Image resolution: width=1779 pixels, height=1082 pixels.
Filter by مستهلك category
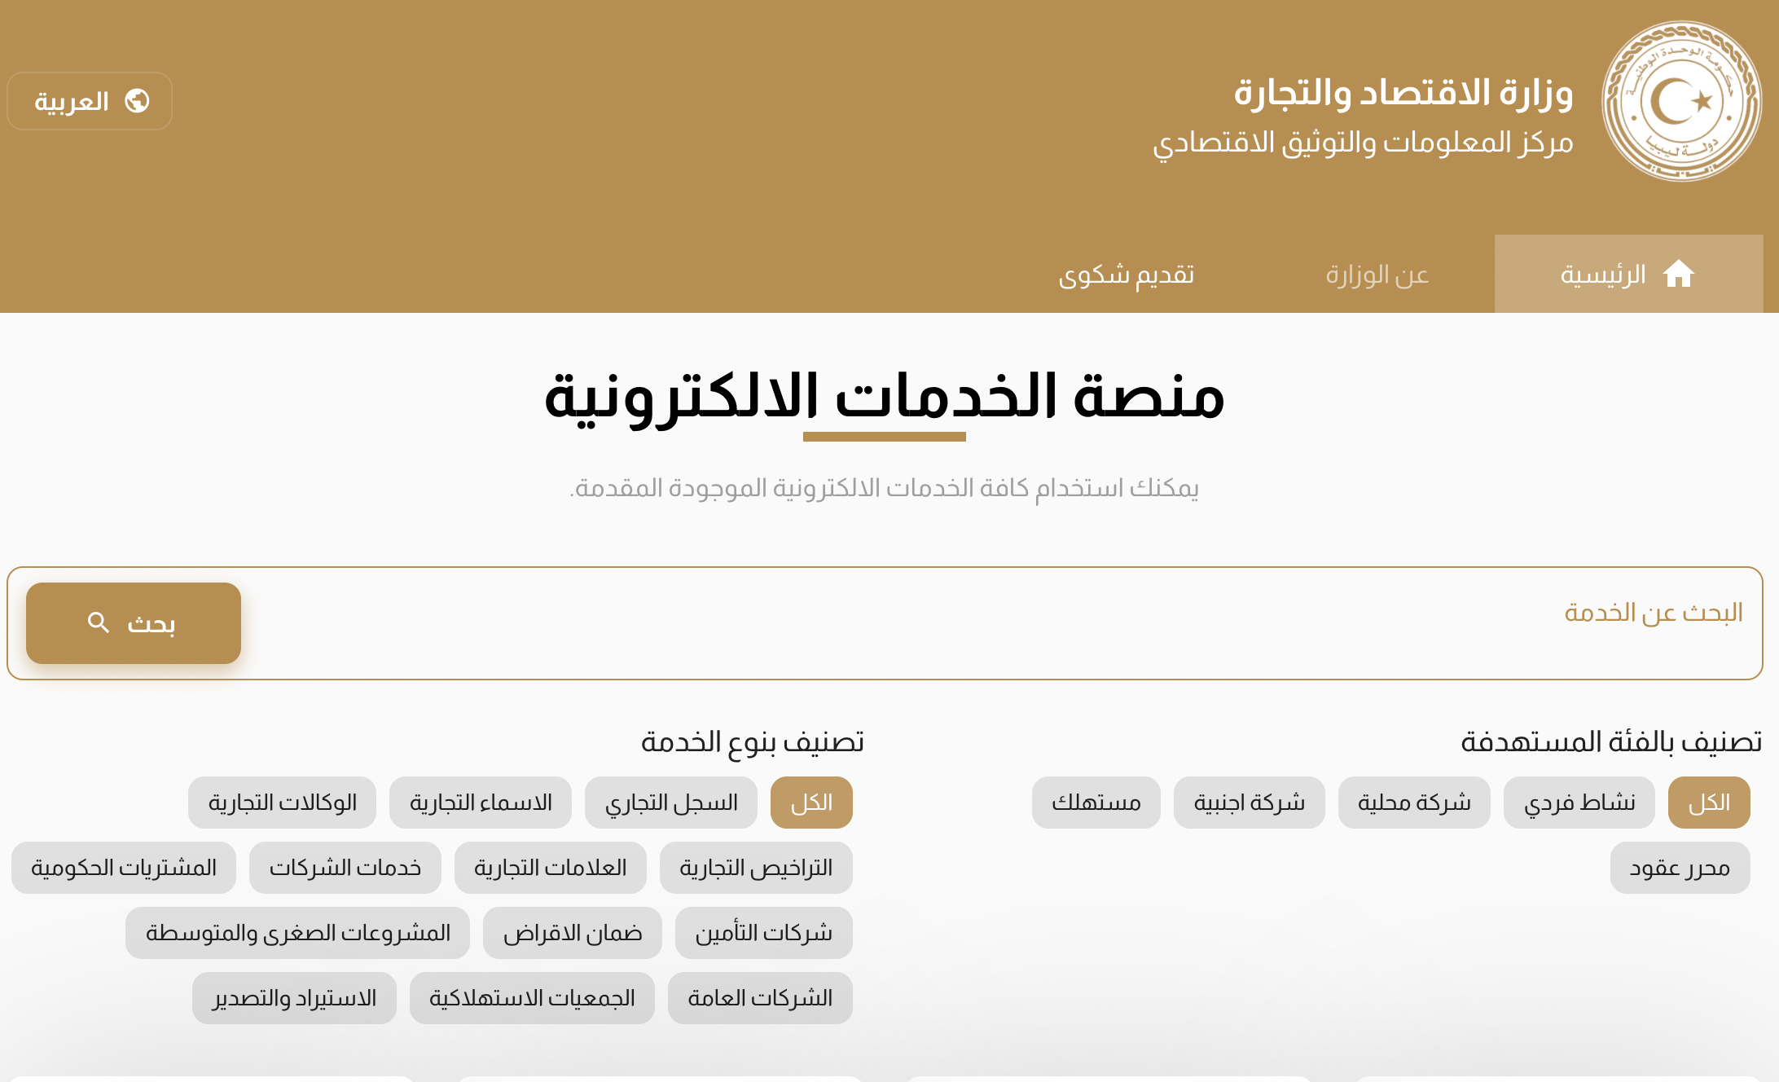point(1096,803)
